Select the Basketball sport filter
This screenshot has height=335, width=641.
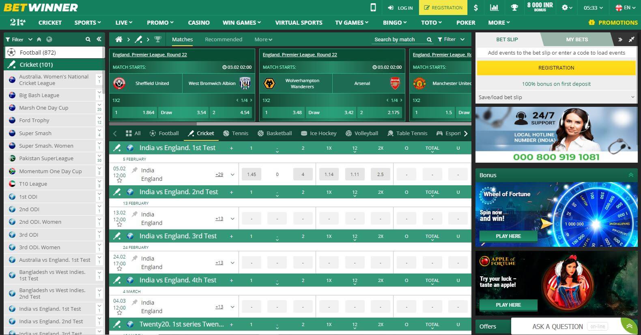[275, 133]
